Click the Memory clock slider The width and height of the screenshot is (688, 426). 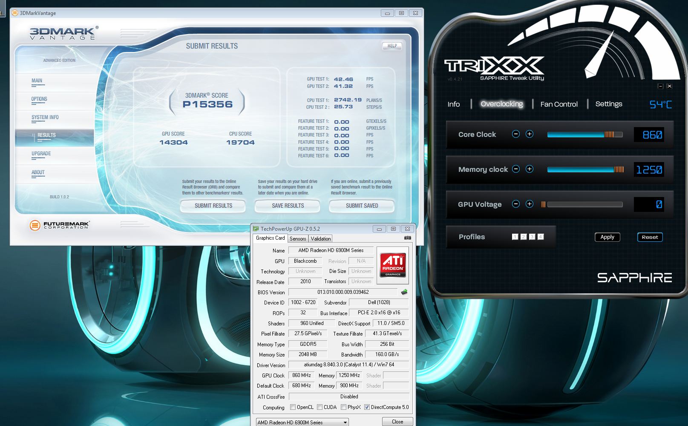pyautogui.click(x=585, y=169)
